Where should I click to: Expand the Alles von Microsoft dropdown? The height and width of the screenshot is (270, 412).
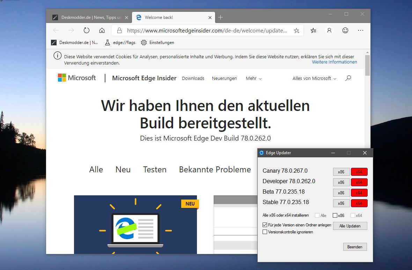pyautogui.click(x=314, y=78)
